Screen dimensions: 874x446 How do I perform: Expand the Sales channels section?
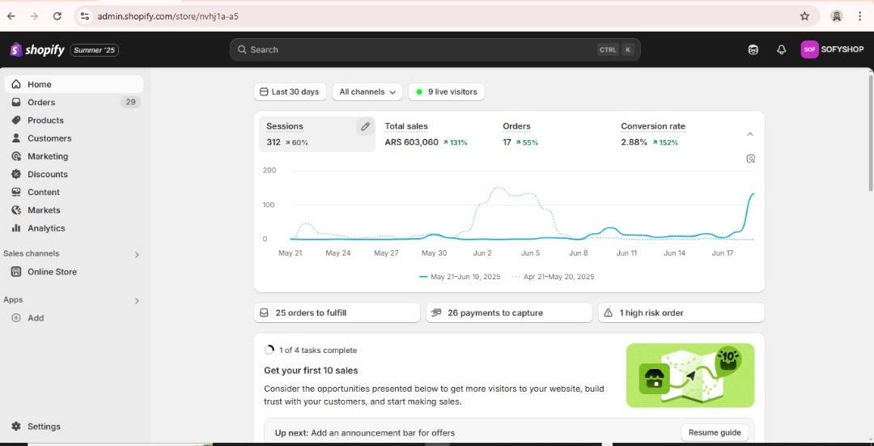137,255
